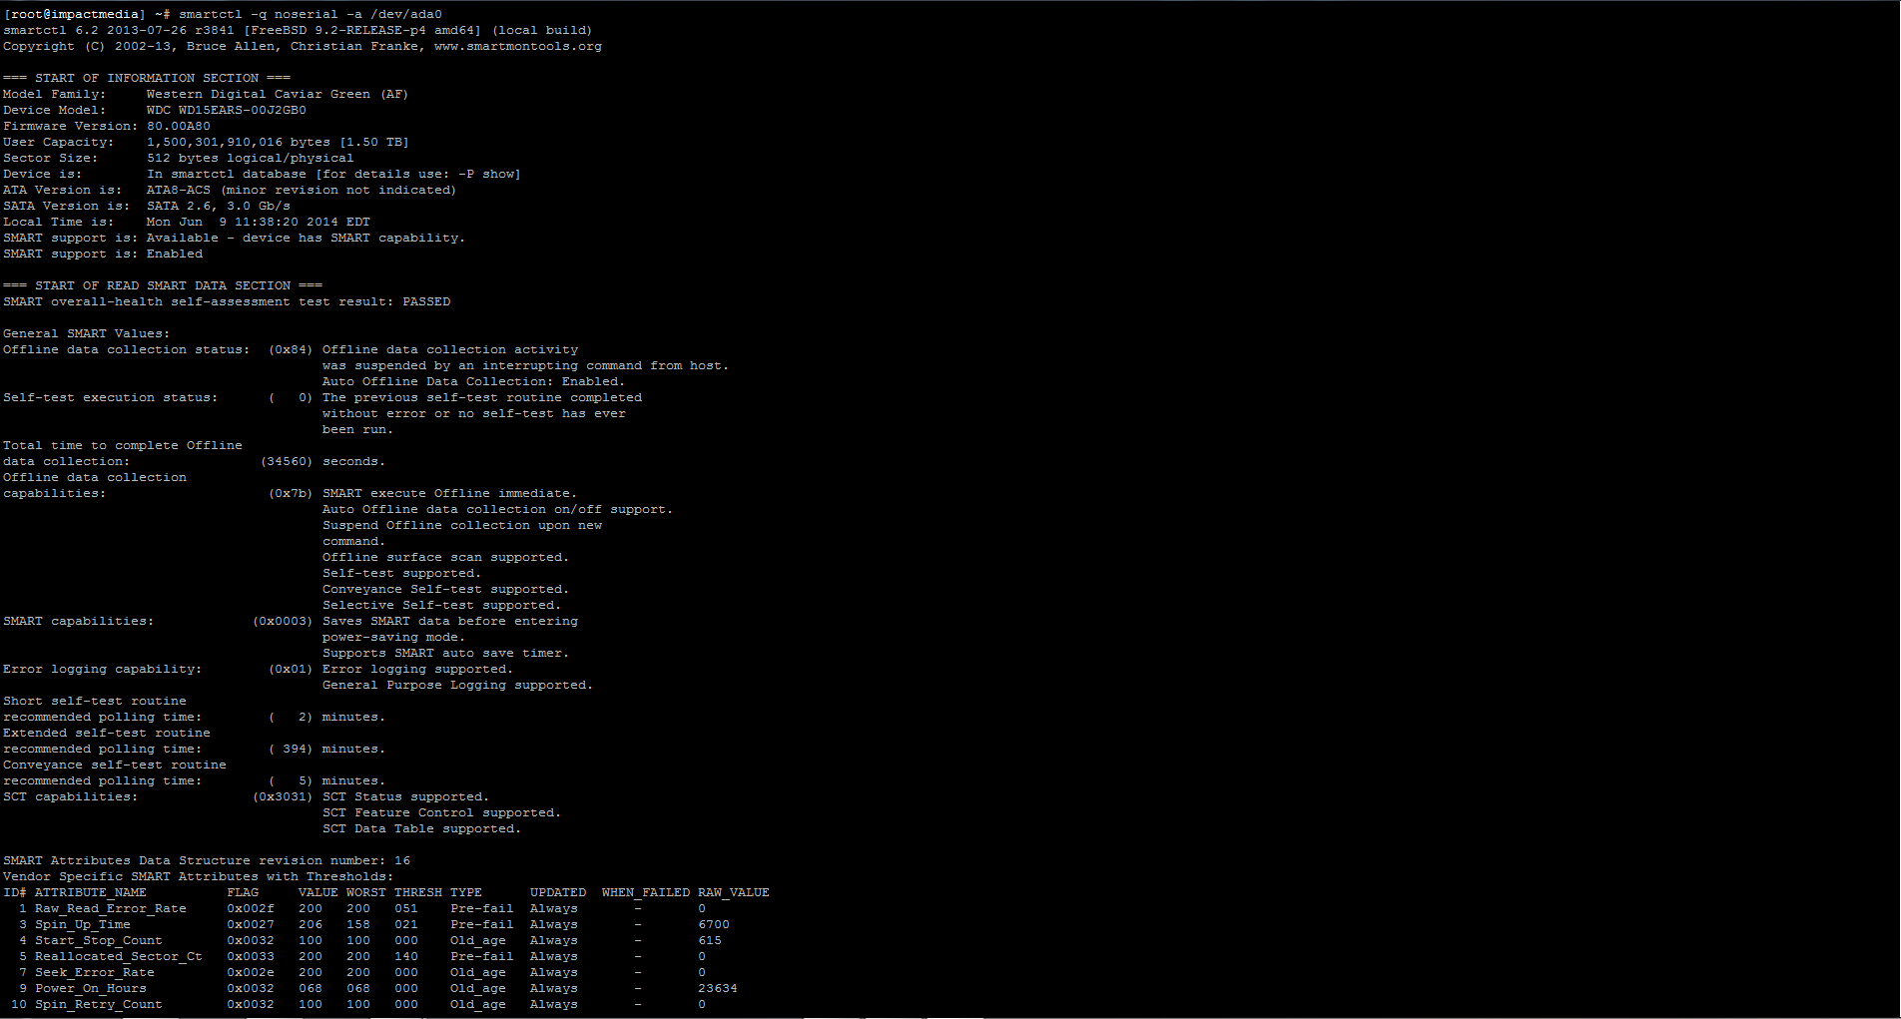Click the Seek_Error_Rate attribute name

[95, 973]
